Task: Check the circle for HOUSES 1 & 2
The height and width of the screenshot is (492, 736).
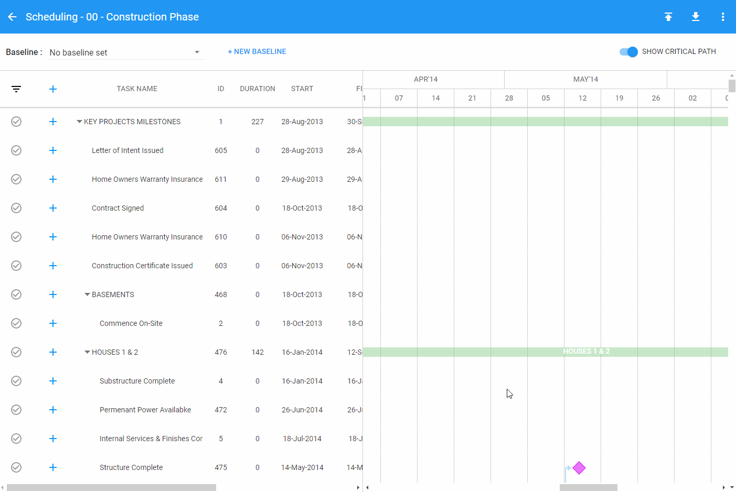Action: tap(16, 352)
